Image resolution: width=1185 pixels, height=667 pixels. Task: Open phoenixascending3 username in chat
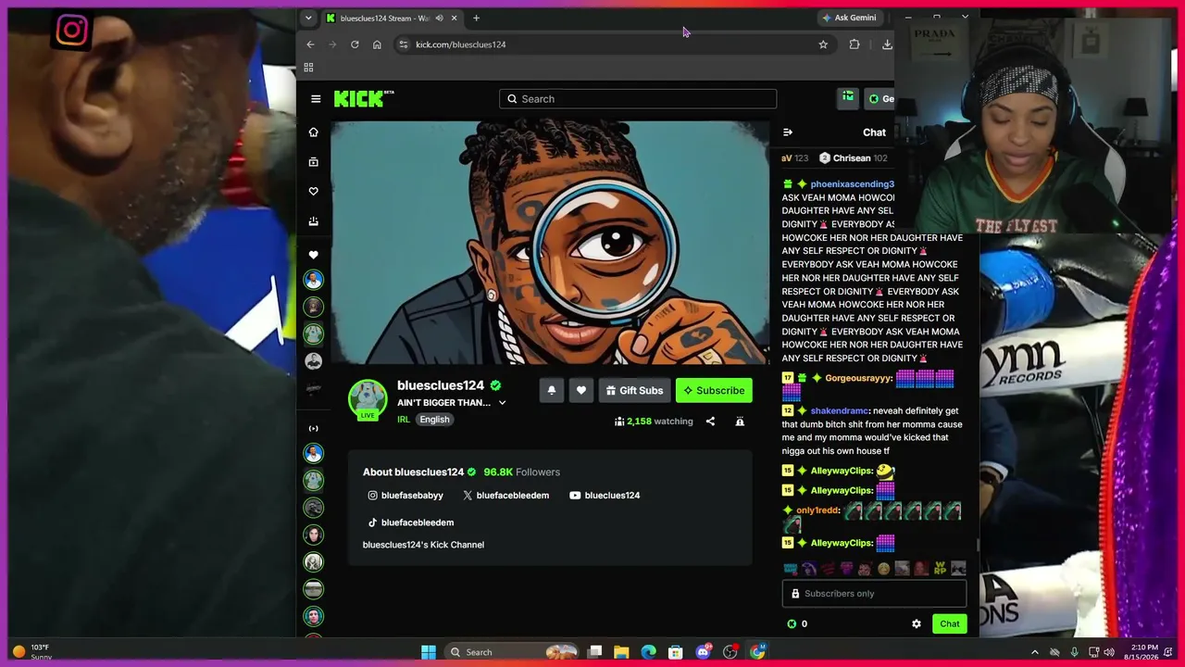pos(852,184)
